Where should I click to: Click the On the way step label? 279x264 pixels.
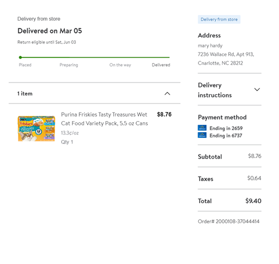pos(120,65)
